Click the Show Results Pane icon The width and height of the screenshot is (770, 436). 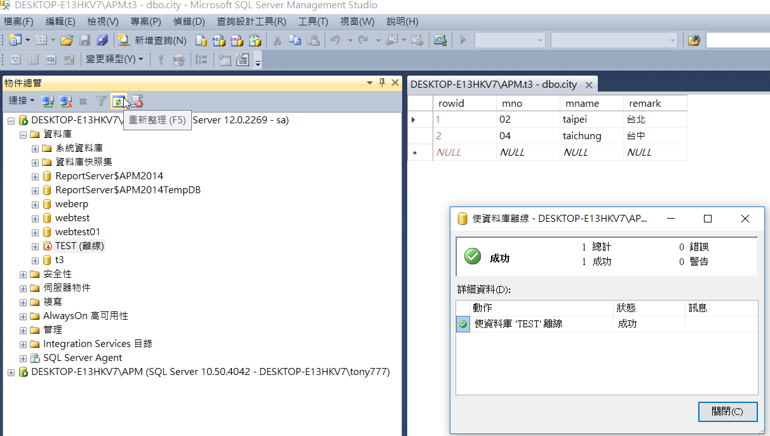coord(69,59)
